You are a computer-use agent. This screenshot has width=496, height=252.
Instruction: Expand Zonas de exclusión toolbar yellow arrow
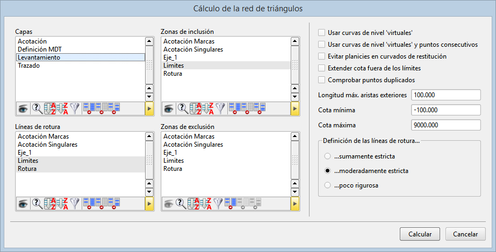click(x=295, y=204)
